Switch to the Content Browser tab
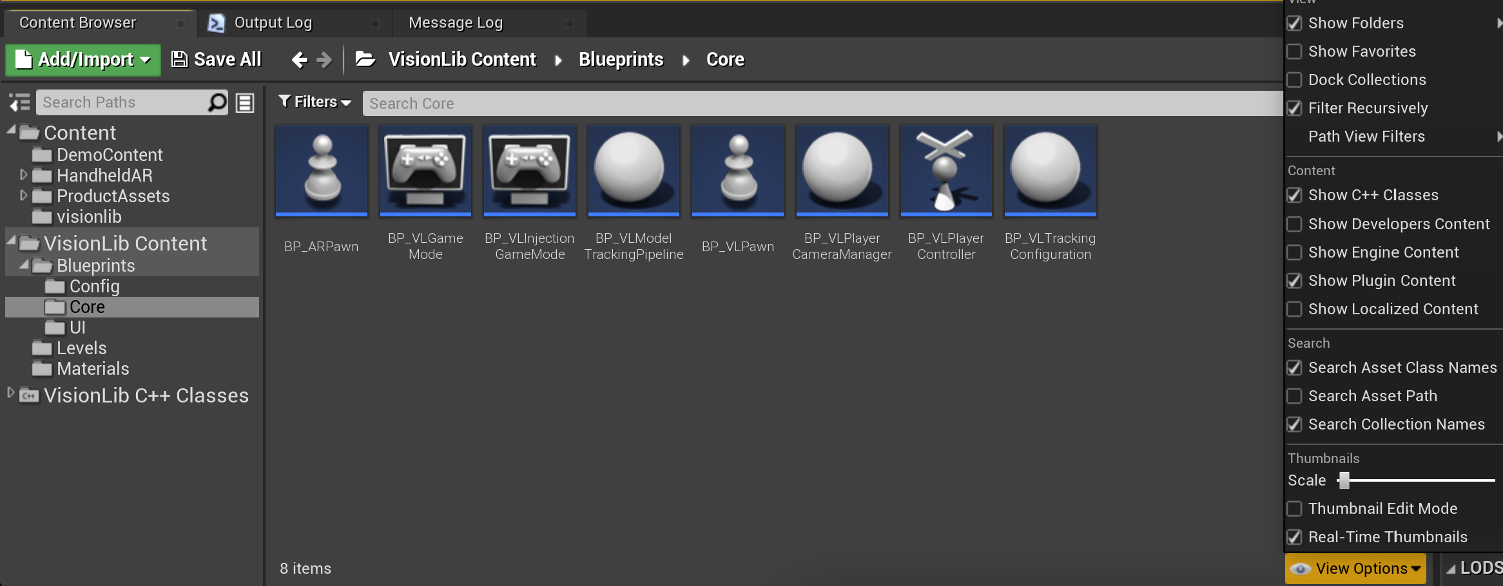This screenshot has height=586, width=1503. coord(99,23)
